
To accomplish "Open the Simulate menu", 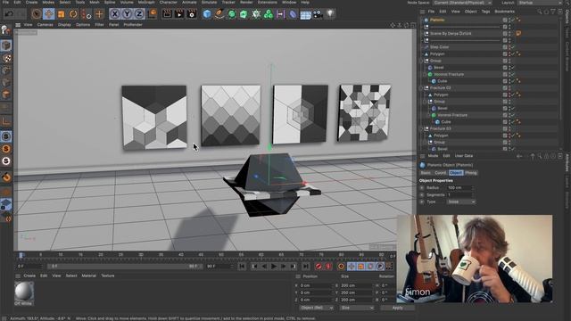I will 209,2.
